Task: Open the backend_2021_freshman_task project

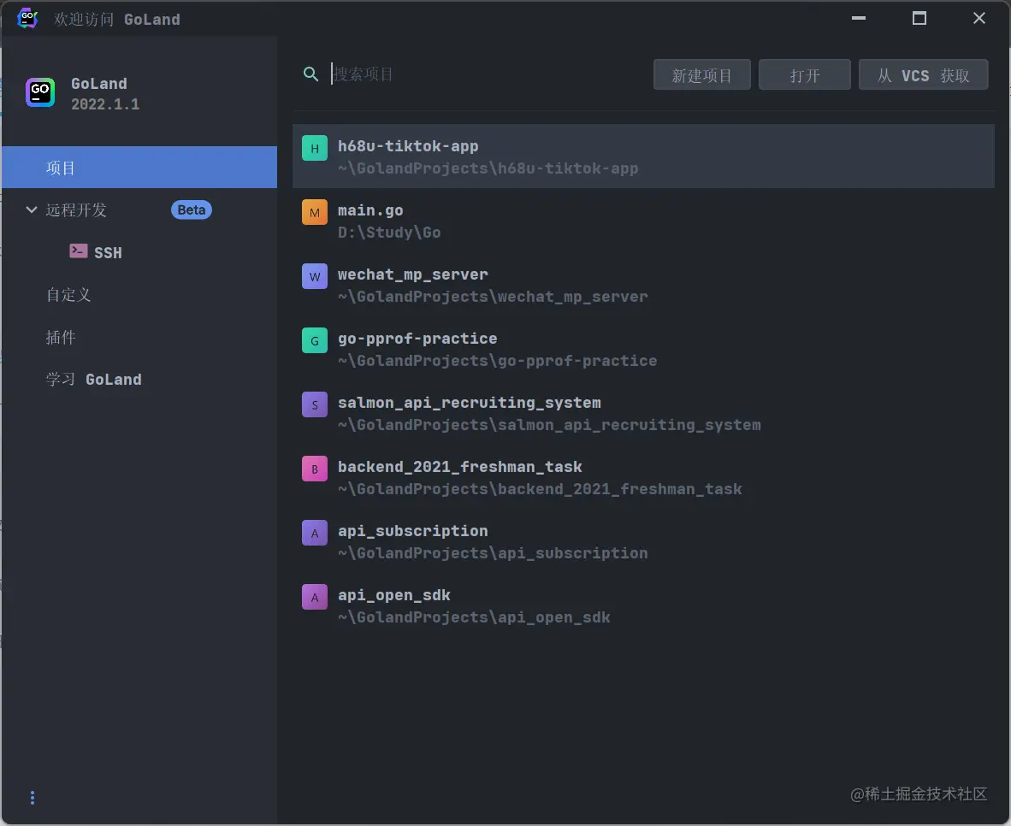Action: coord(643,477)
